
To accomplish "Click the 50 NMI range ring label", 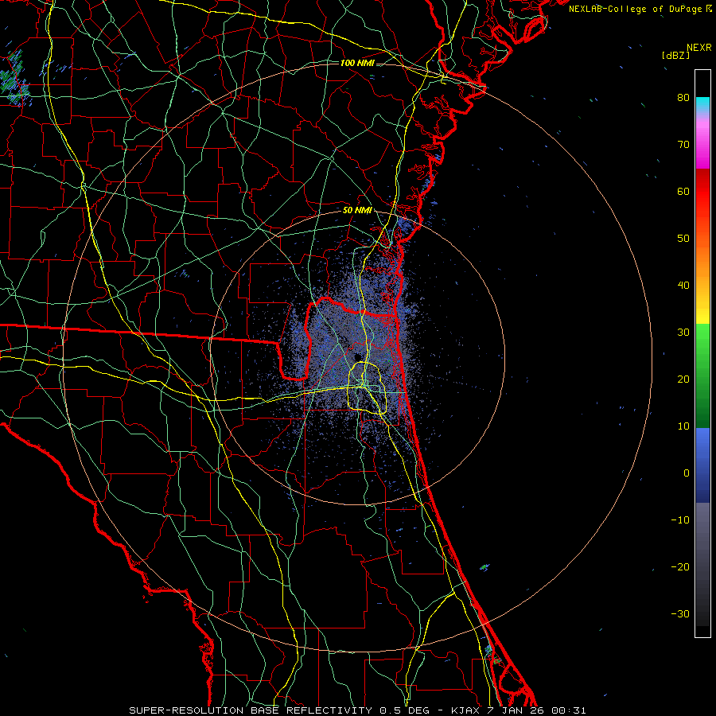I will coord(357,211).
